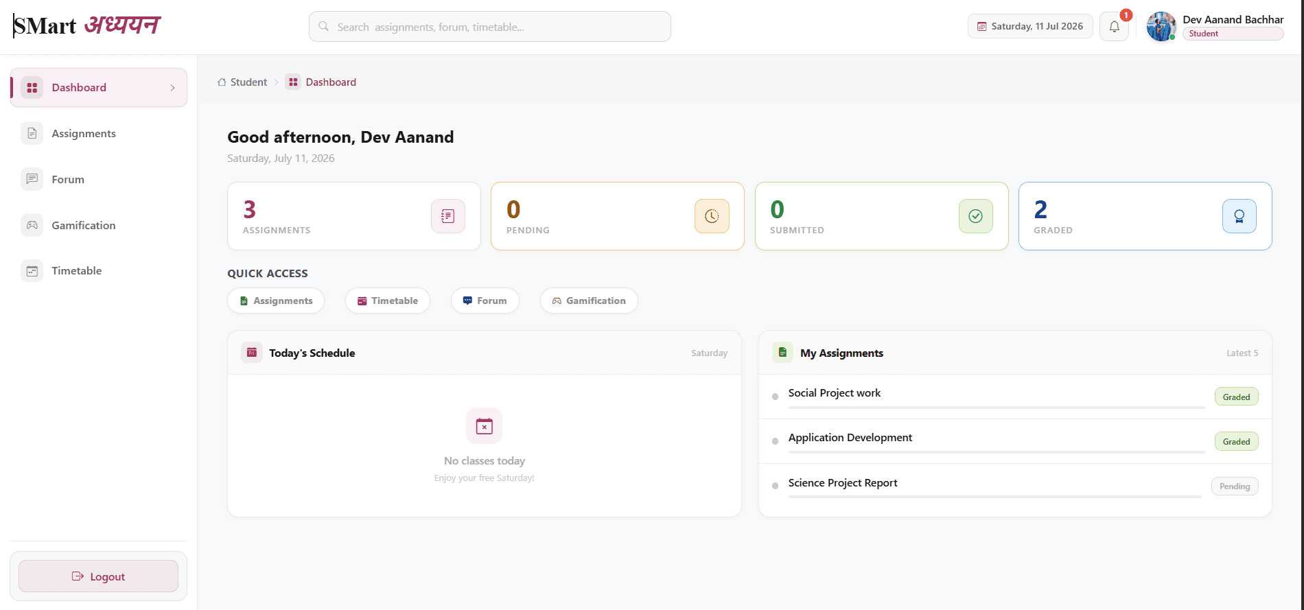The image size is (1304, 610).
Task: Click the home icon in the breadcrumb
Action: pyautogui.click(x=222, y=82)
